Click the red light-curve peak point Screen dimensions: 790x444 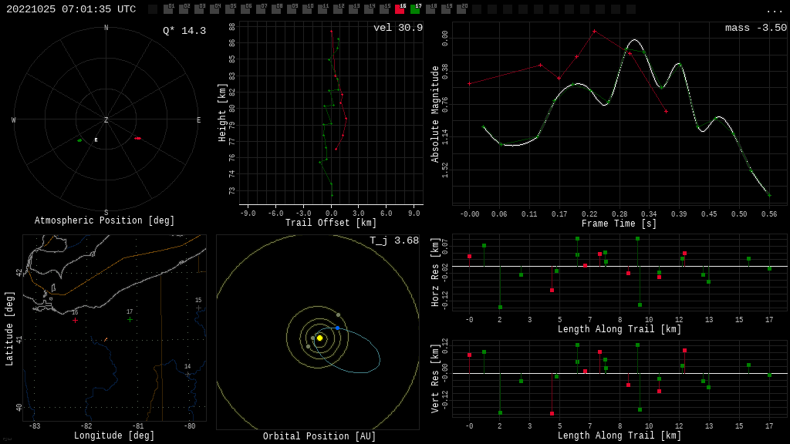coord(595,31)
